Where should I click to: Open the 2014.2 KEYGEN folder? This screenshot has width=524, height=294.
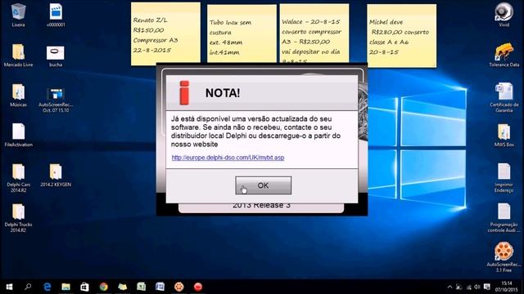tap(56, 175)
